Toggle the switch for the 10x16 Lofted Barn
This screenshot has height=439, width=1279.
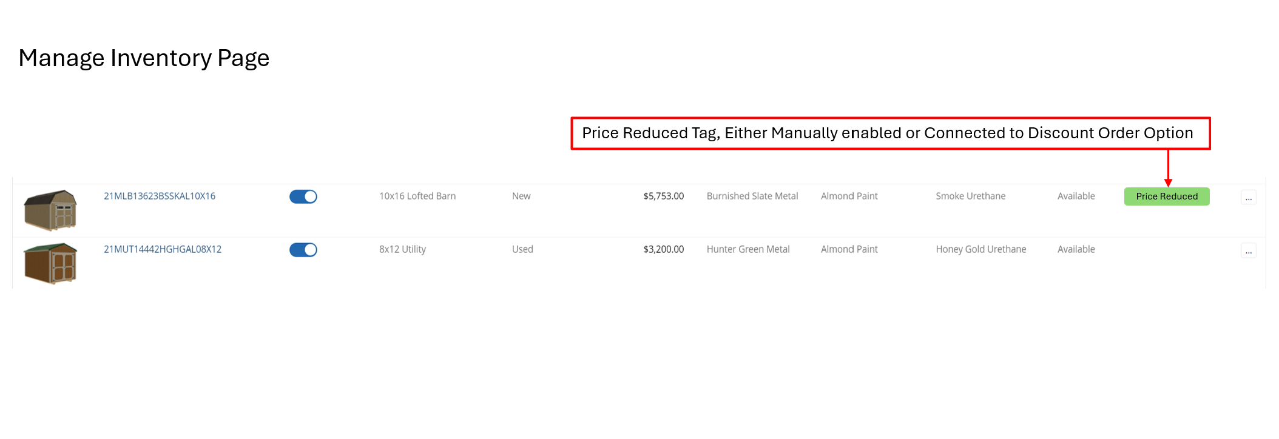[x=303, y=196]
